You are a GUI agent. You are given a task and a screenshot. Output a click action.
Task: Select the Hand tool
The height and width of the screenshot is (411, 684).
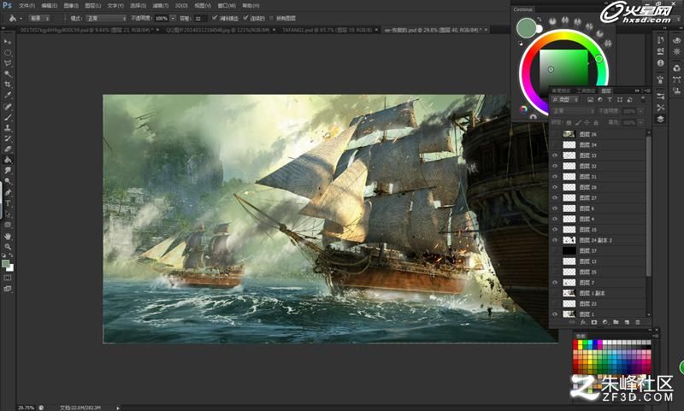click(x=8, y=236)
